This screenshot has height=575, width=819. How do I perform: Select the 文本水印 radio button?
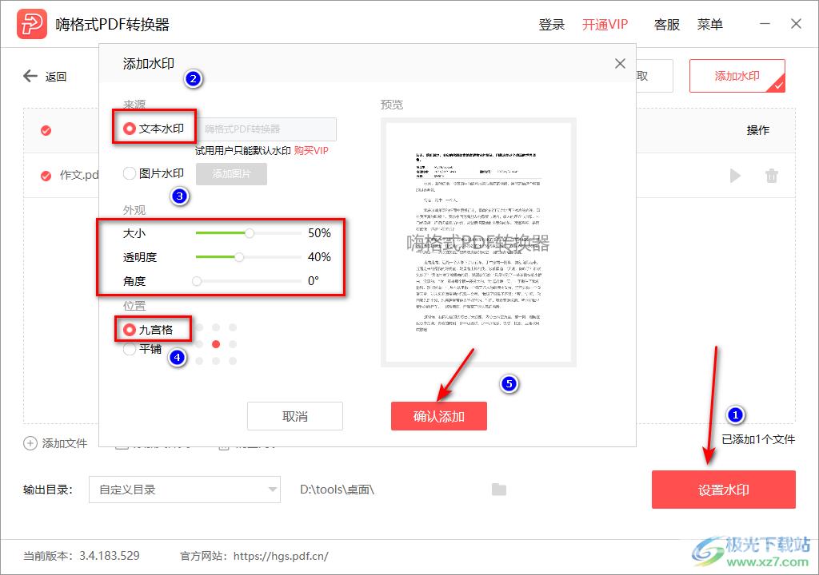(x=130, y=129)
